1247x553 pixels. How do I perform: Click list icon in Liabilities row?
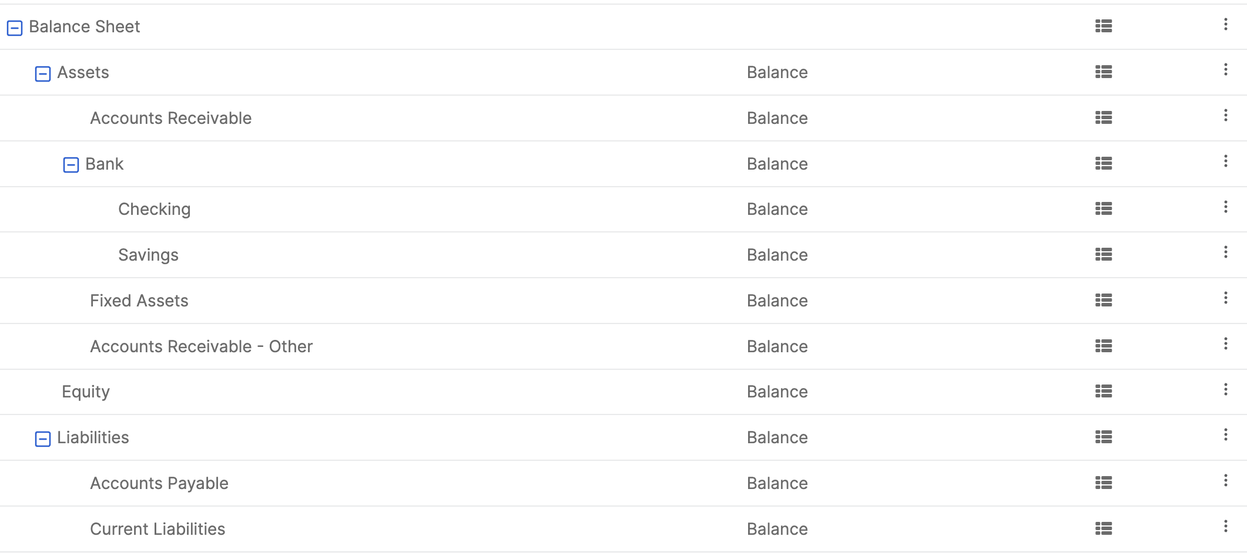click(x=1104, y=437)
